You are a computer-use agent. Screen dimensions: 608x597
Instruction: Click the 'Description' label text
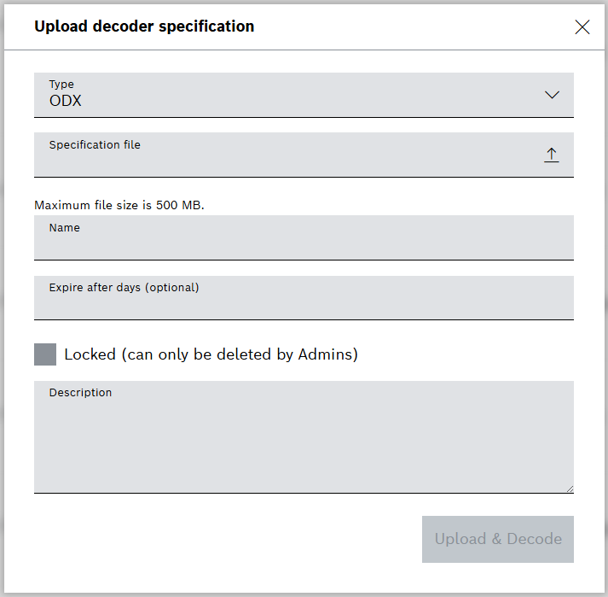80,393
